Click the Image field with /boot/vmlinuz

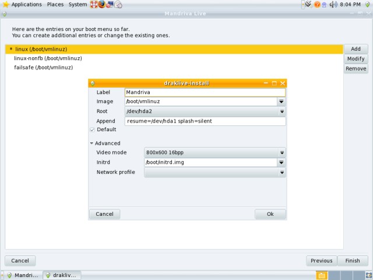200,101
